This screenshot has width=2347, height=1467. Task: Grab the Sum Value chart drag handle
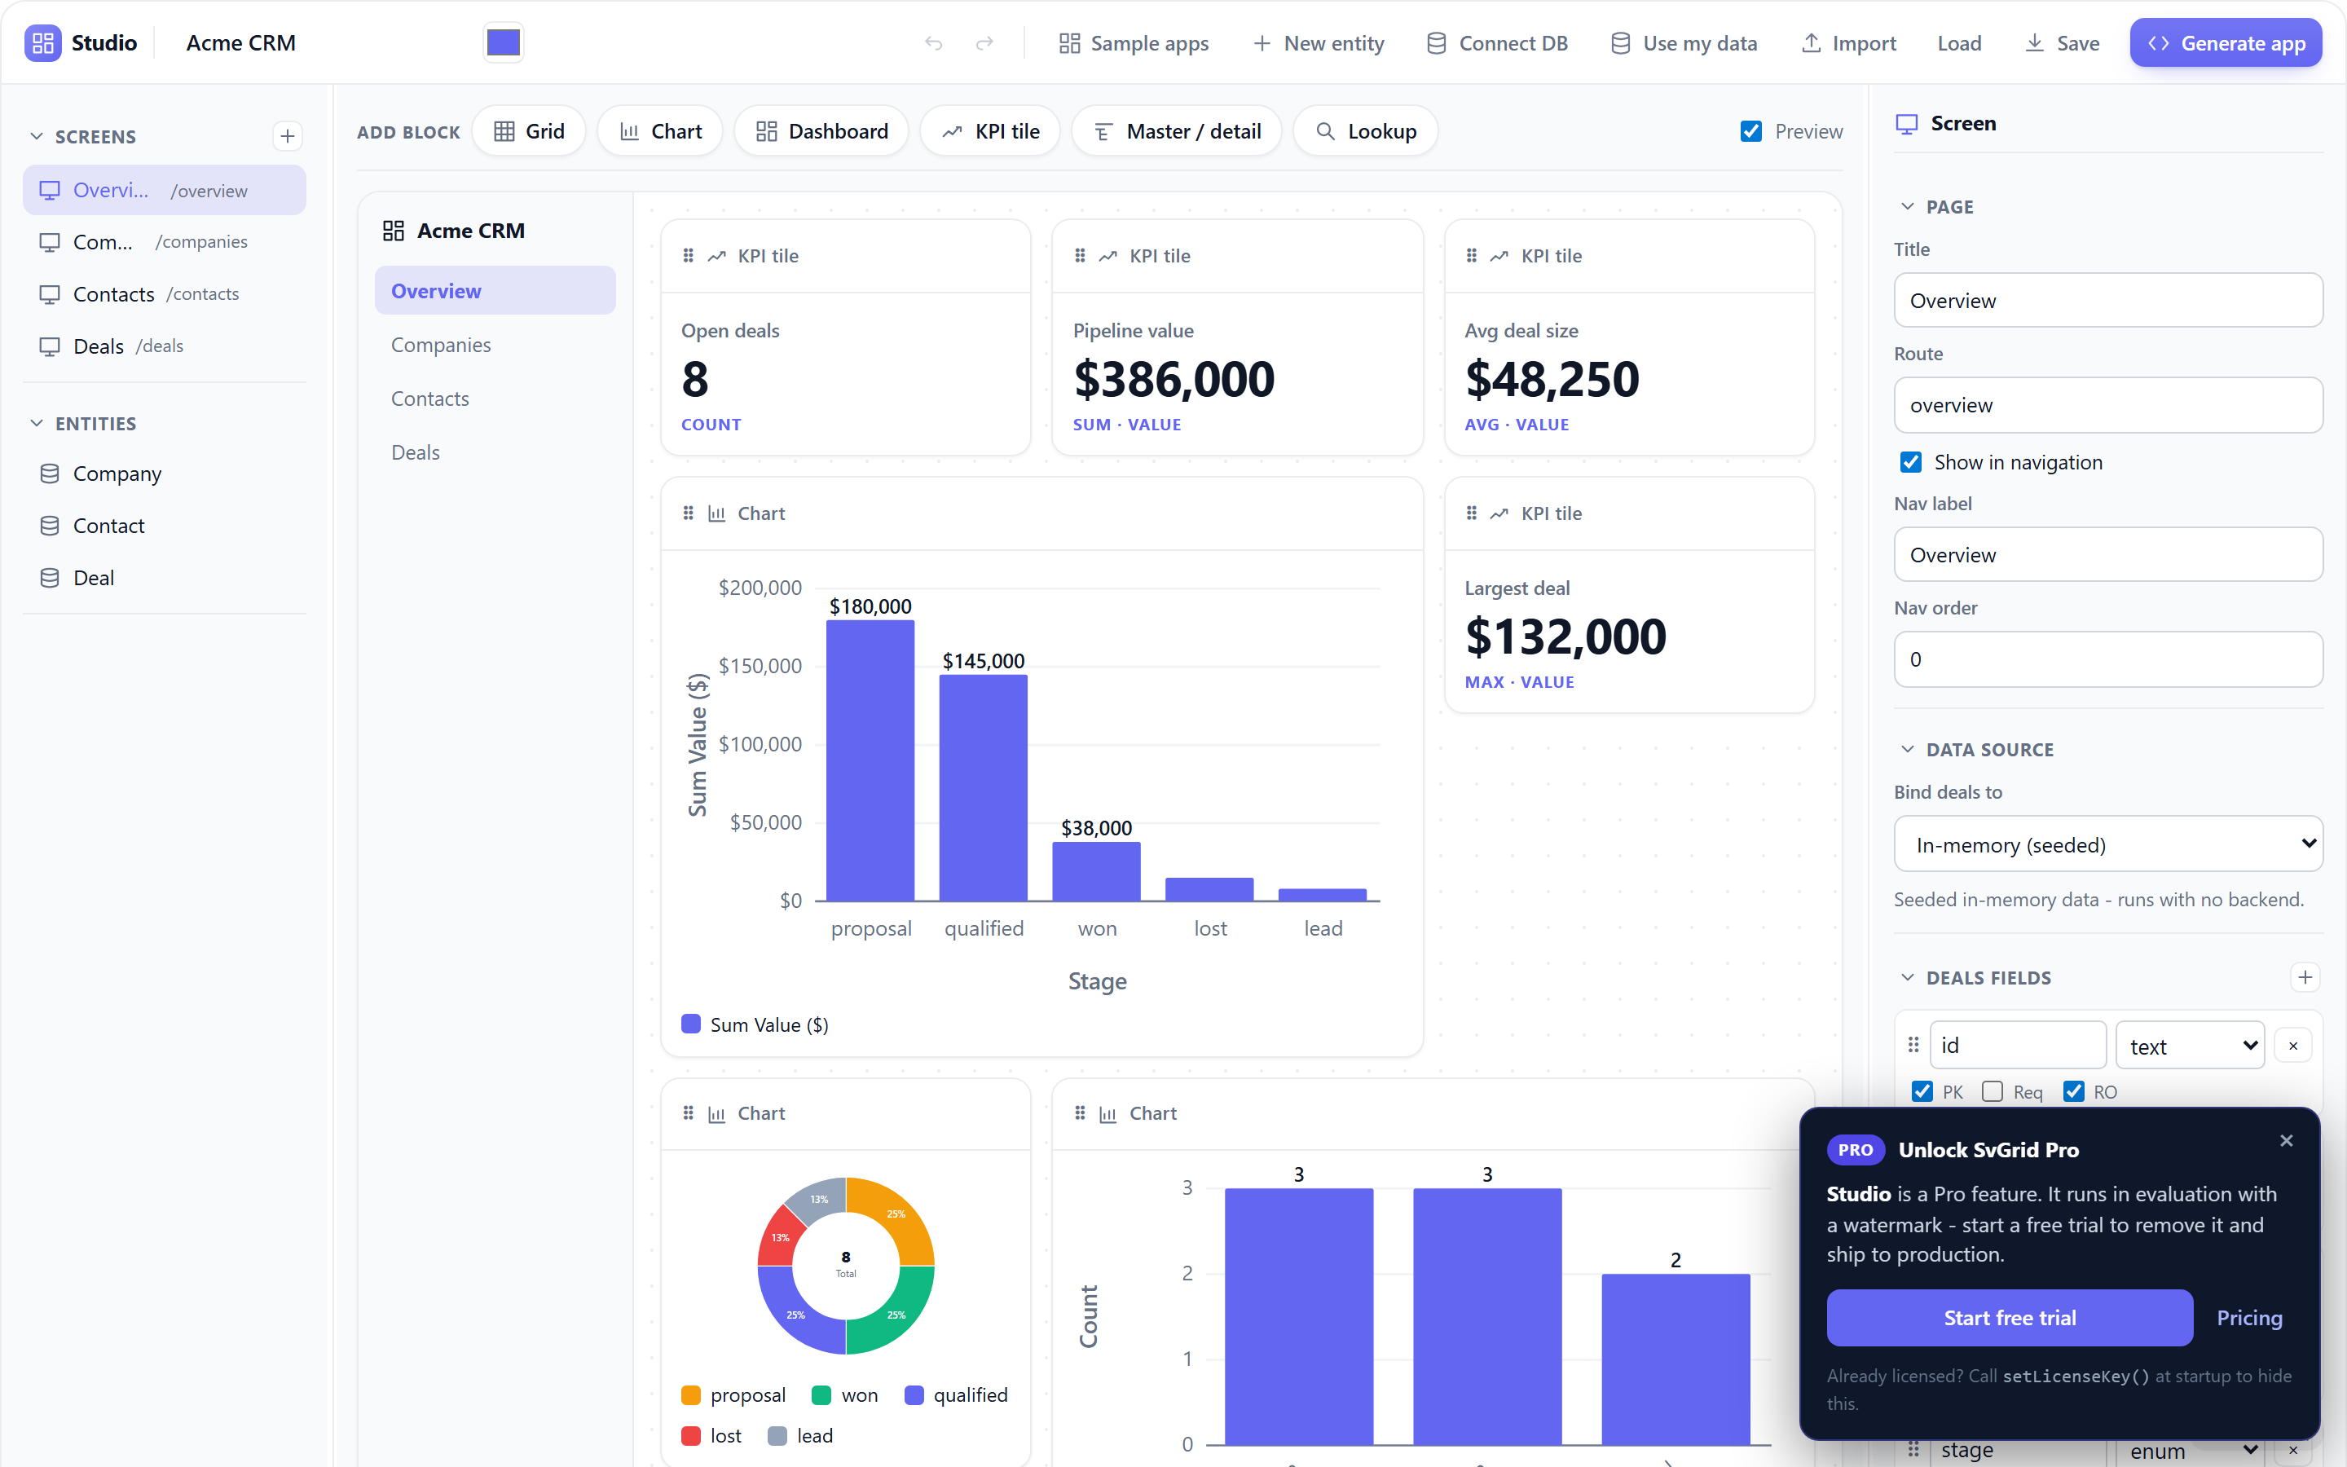click(688, 513)
